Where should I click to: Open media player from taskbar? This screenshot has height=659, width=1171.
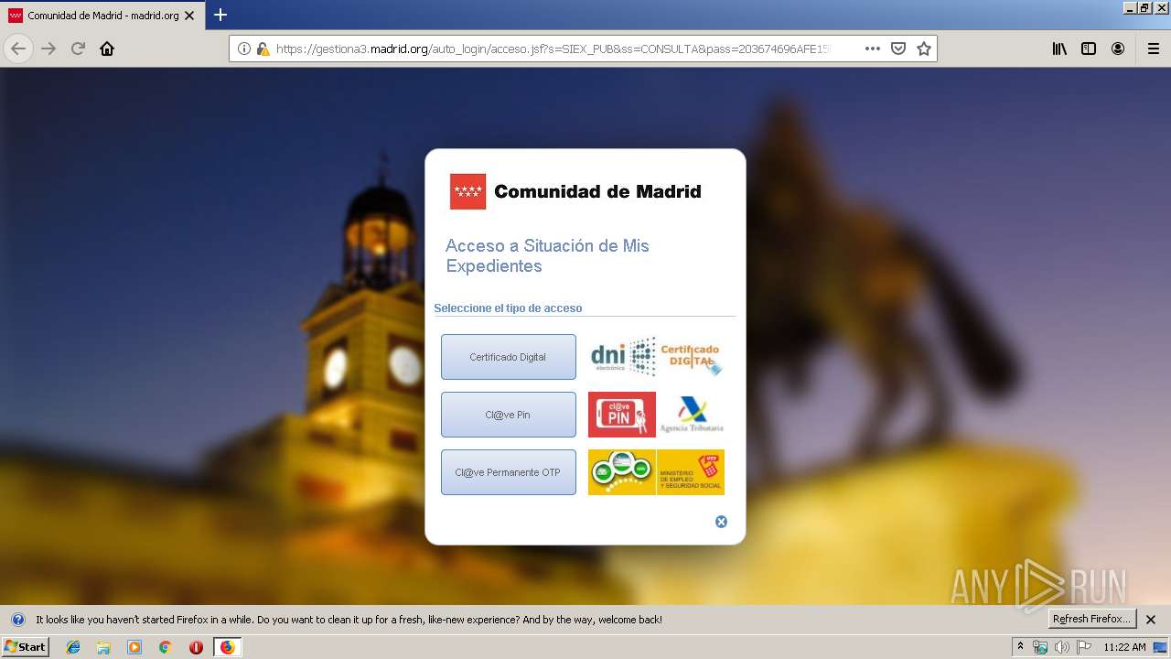coord(134,647)
